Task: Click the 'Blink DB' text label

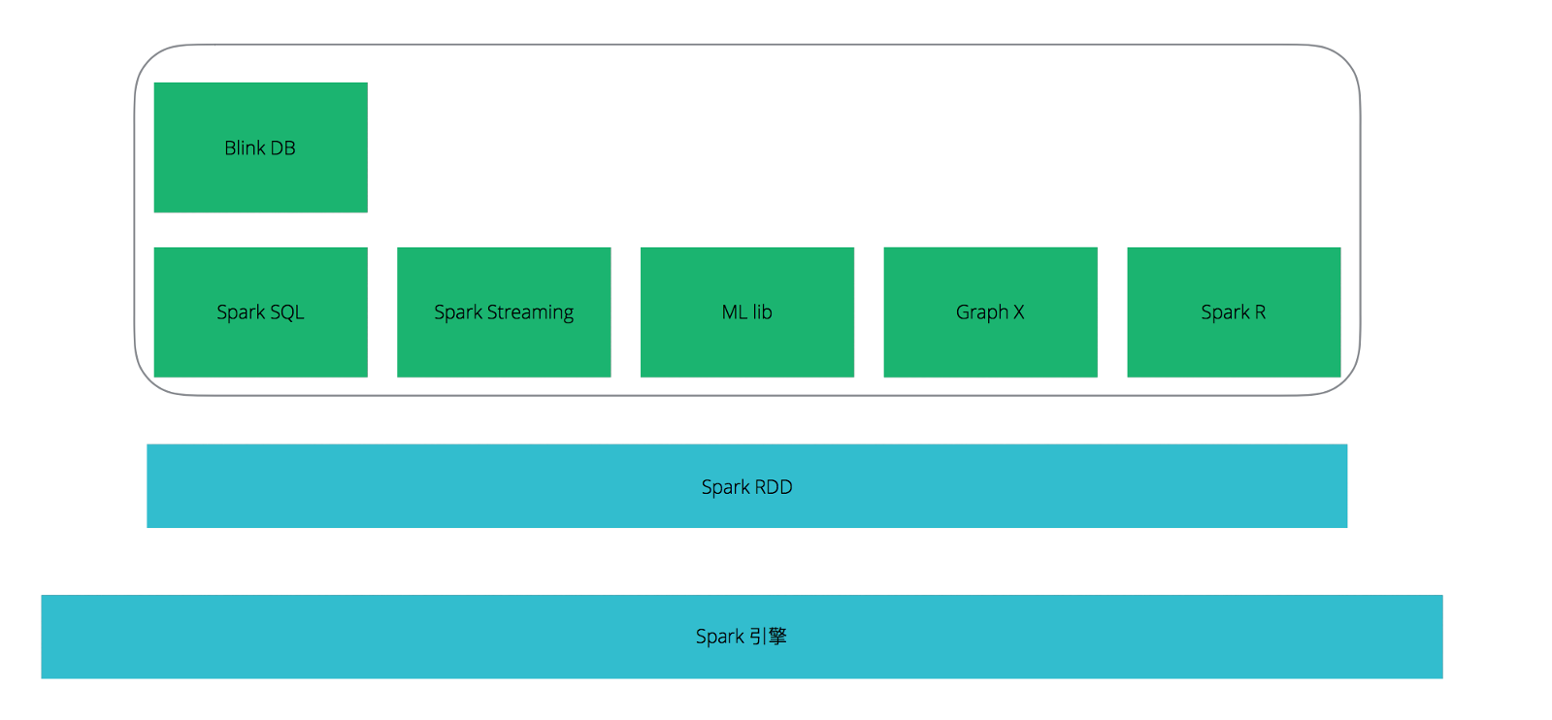Action: 260,147
